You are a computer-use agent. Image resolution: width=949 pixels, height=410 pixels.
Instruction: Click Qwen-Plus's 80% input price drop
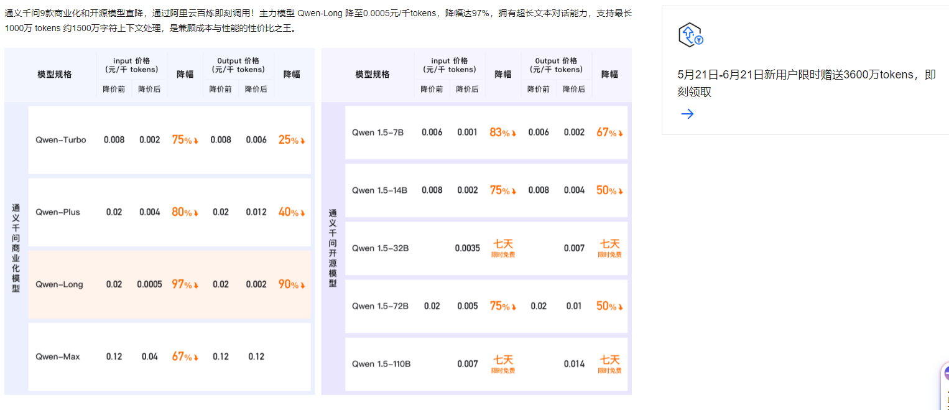[x=185, y=212]
